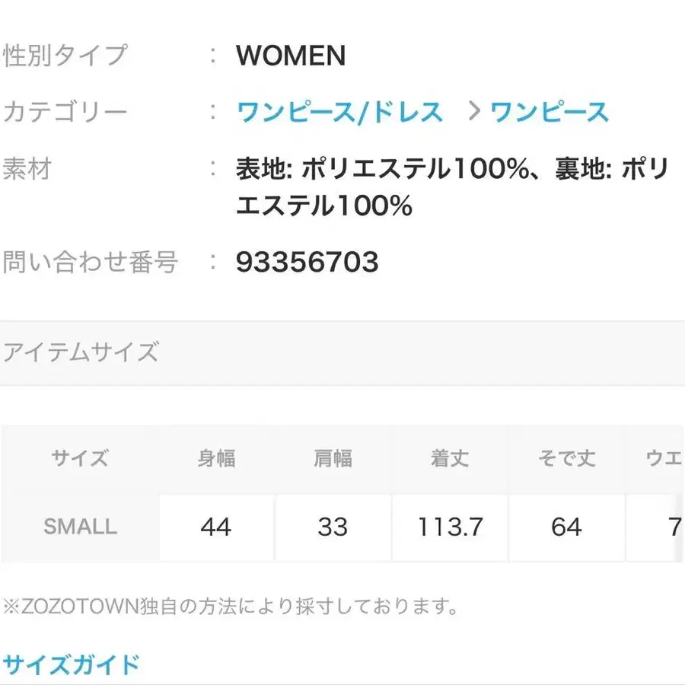Image resolution: width=685 pixels, height=685 pixels.
Task: Click the 問い合わせ番号 93356703
Action: 307,263
